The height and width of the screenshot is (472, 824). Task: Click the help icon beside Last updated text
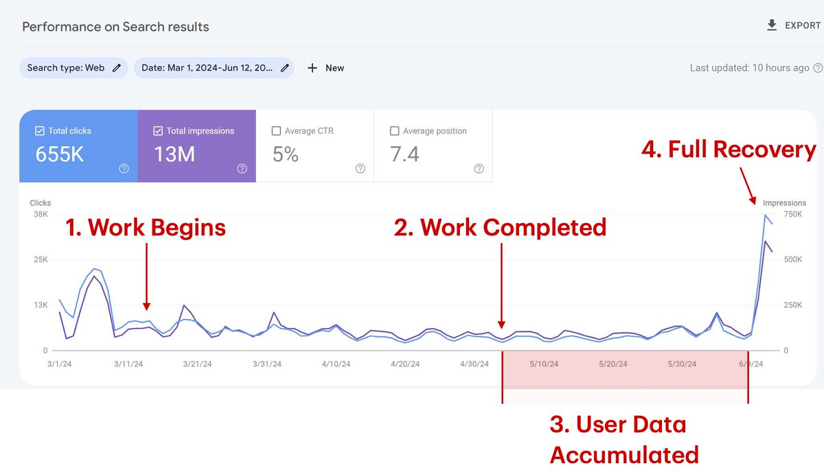pyautogui.click(x=818, y=68)
